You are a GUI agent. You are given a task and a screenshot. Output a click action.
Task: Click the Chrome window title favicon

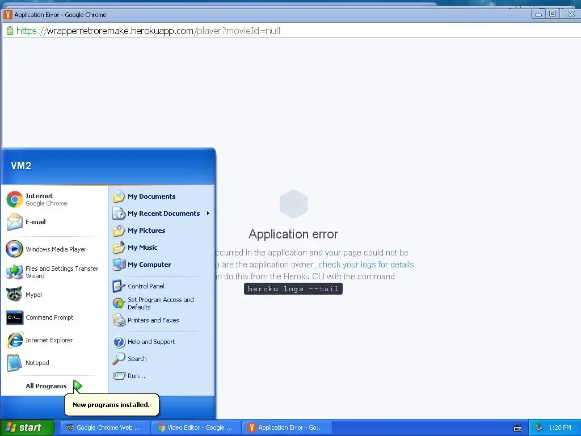(x=7, y=14)
